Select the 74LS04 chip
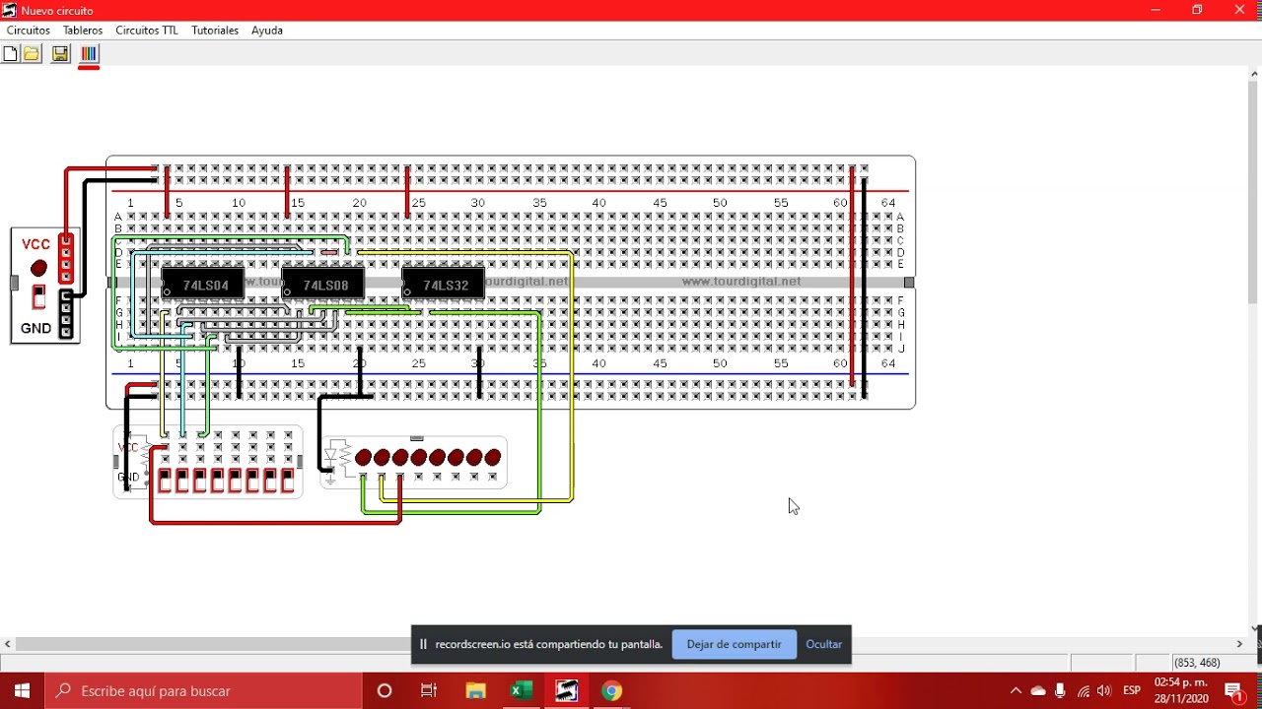This screenshot has width=1262, height=709. (203, 285)
